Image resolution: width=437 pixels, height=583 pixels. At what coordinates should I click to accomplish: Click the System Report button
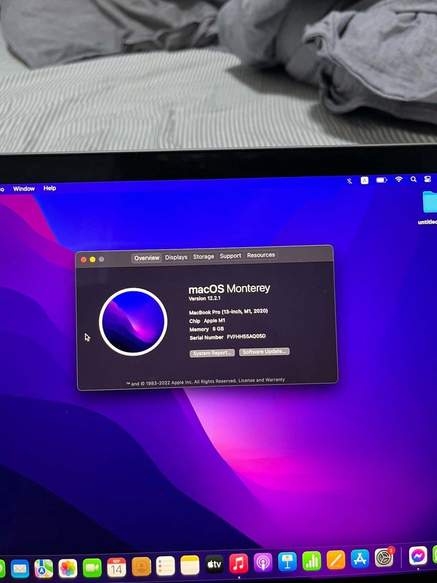click(x=212, y=353)
